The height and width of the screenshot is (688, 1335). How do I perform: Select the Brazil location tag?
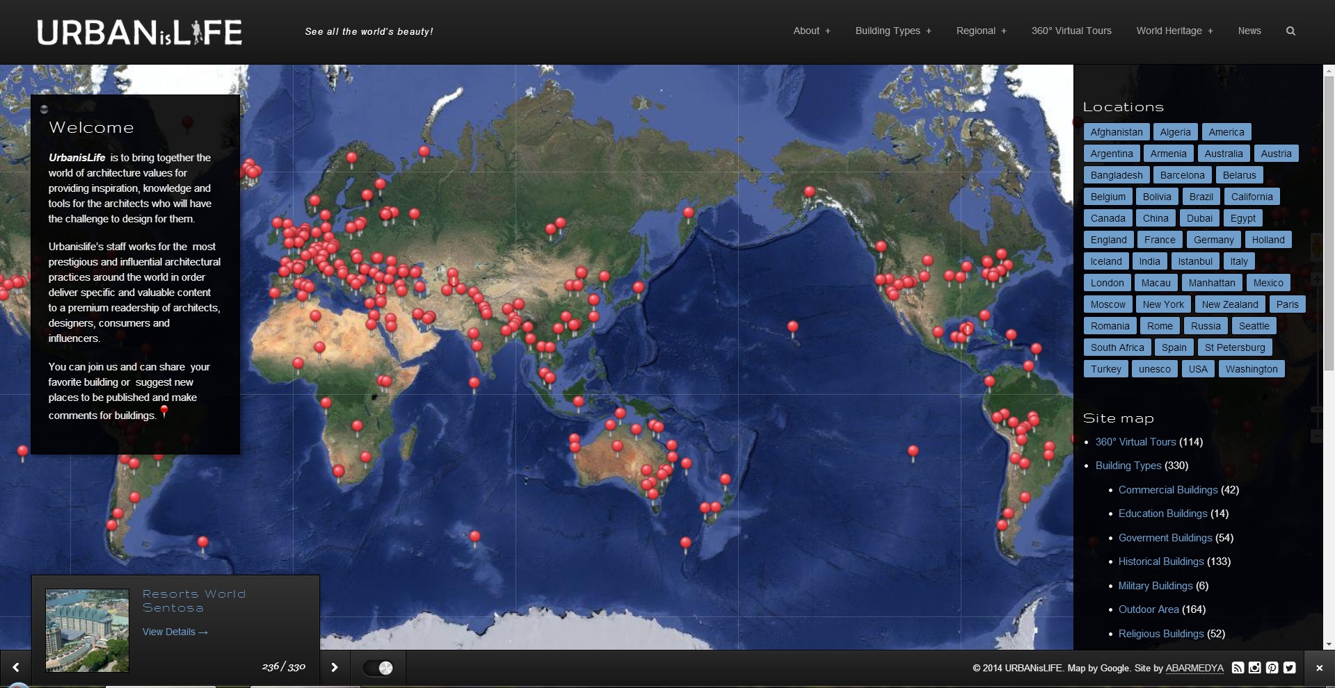(x=1201, y=197)
